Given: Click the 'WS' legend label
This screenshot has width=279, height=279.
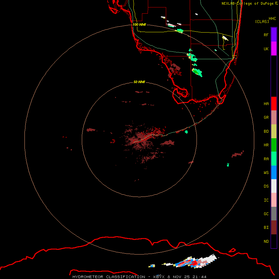Looking at the screenshot, I should (x=266, y=172).
